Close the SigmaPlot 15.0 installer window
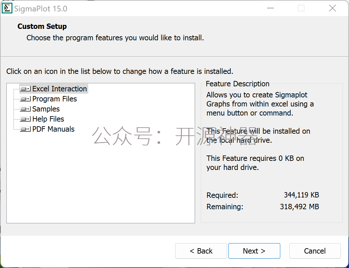The width and height of the screenshot is (349, 268). (332, 8)
